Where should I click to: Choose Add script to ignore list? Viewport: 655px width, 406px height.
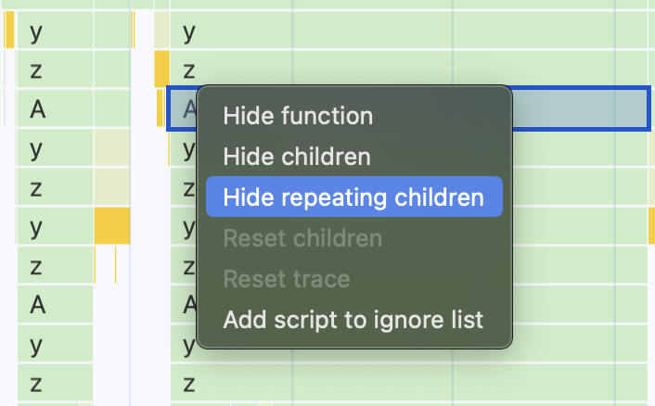(353, 321)
